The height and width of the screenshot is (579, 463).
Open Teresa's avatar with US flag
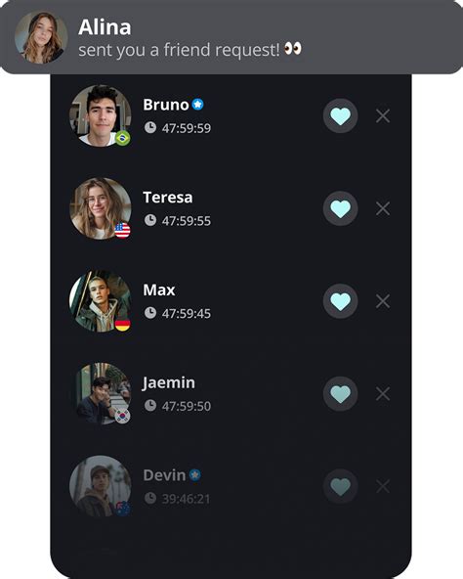[101, 208]
